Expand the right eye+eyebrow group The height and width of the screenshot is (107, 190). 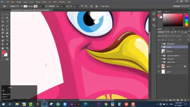point(162,56)
